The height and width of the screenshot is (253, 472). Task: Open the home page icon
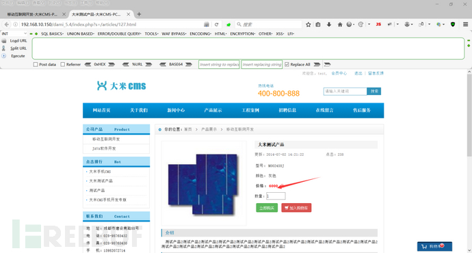click(340, 25)
